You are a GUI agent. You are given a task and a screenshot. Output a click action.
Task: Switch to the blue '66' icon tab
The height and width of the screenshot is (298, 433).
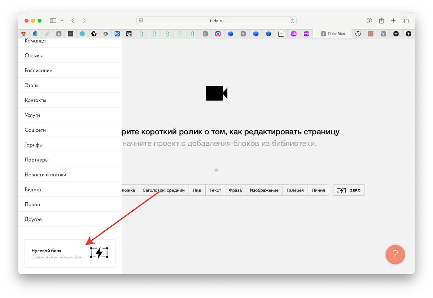pos(117,34)
